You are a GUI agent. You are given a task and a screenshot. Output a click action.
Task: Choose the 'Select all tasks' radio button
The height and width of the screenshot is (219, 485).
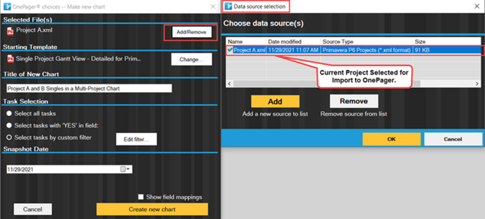(x=9, y=113)
